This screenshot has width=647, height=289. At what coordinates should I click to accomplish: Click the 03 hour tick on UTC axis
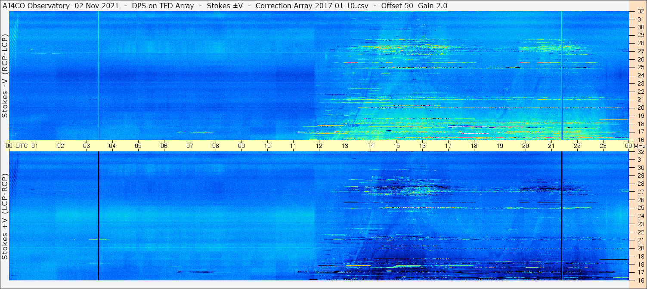87,146
